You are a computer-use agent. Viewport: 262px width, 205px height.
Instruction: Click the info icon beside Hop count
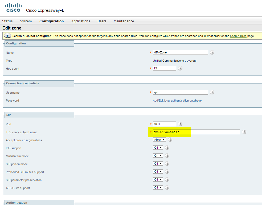(x=180, y=68)
